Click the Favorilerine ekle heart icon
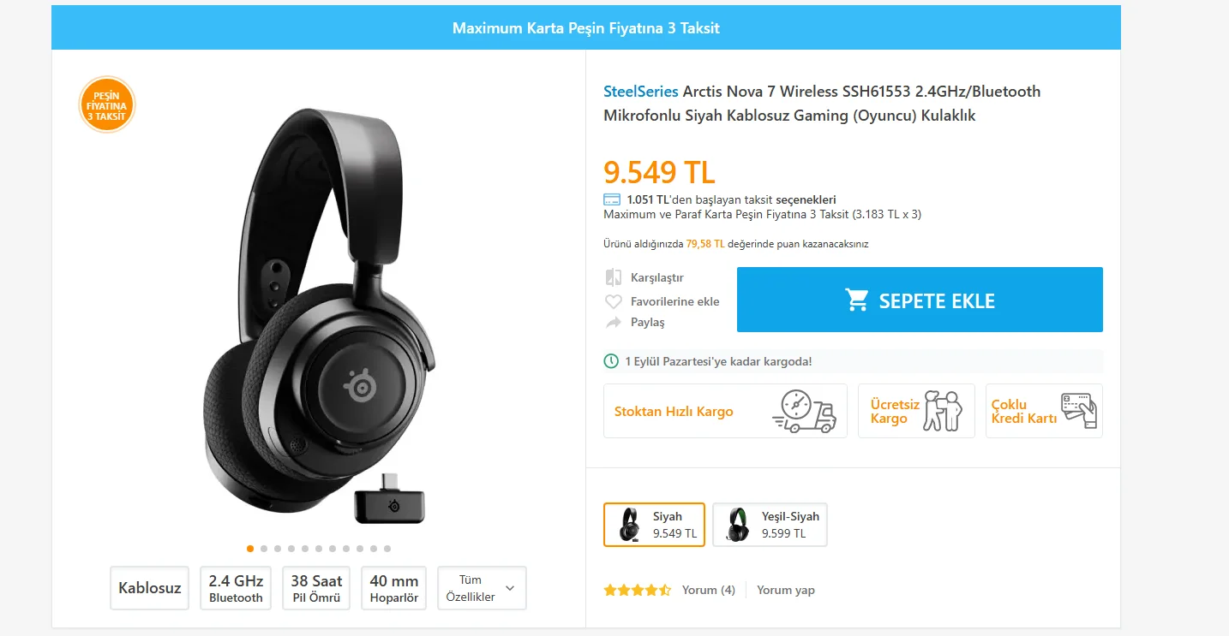 pyautogui.click(x=613, y=301)
